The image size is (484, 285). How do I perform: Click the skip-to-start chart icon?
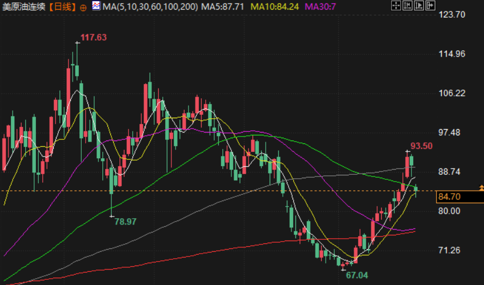coord(407,6)
